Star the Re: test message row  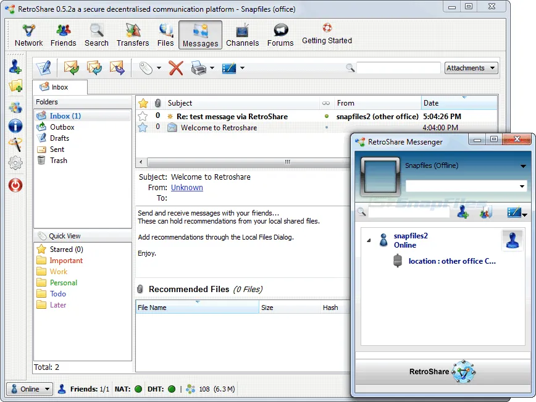(143, 116)
